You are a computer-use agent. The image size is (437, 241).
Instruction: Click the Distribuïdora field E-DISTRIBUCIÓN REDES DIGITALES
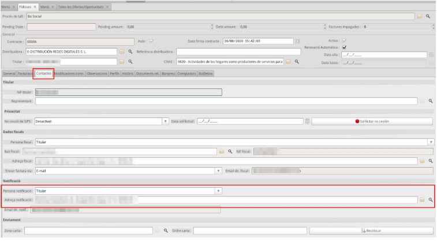72,51
